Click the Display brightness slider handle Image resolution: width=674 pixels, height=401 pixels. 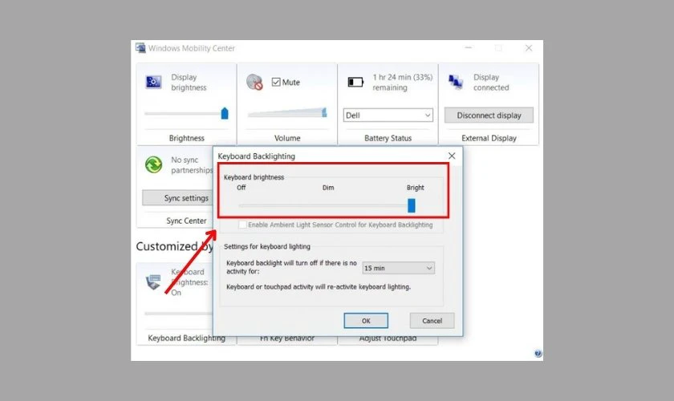225,113
